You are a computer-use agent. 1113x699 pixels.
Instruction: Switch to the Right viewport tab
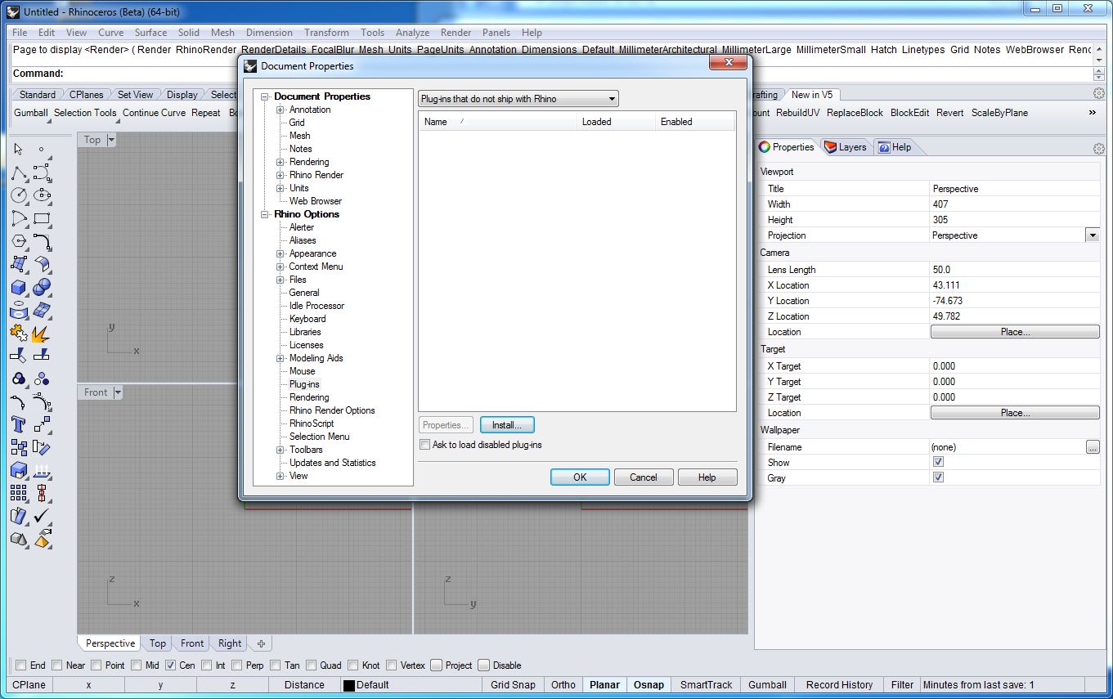tap(230, 643)
